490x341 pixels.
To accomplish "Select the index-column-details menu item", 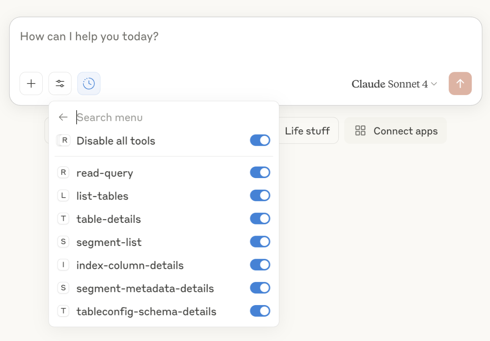I will coord(130,266).
